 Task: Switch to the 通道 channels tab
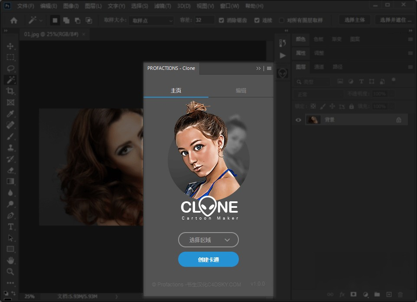[319, 67]
